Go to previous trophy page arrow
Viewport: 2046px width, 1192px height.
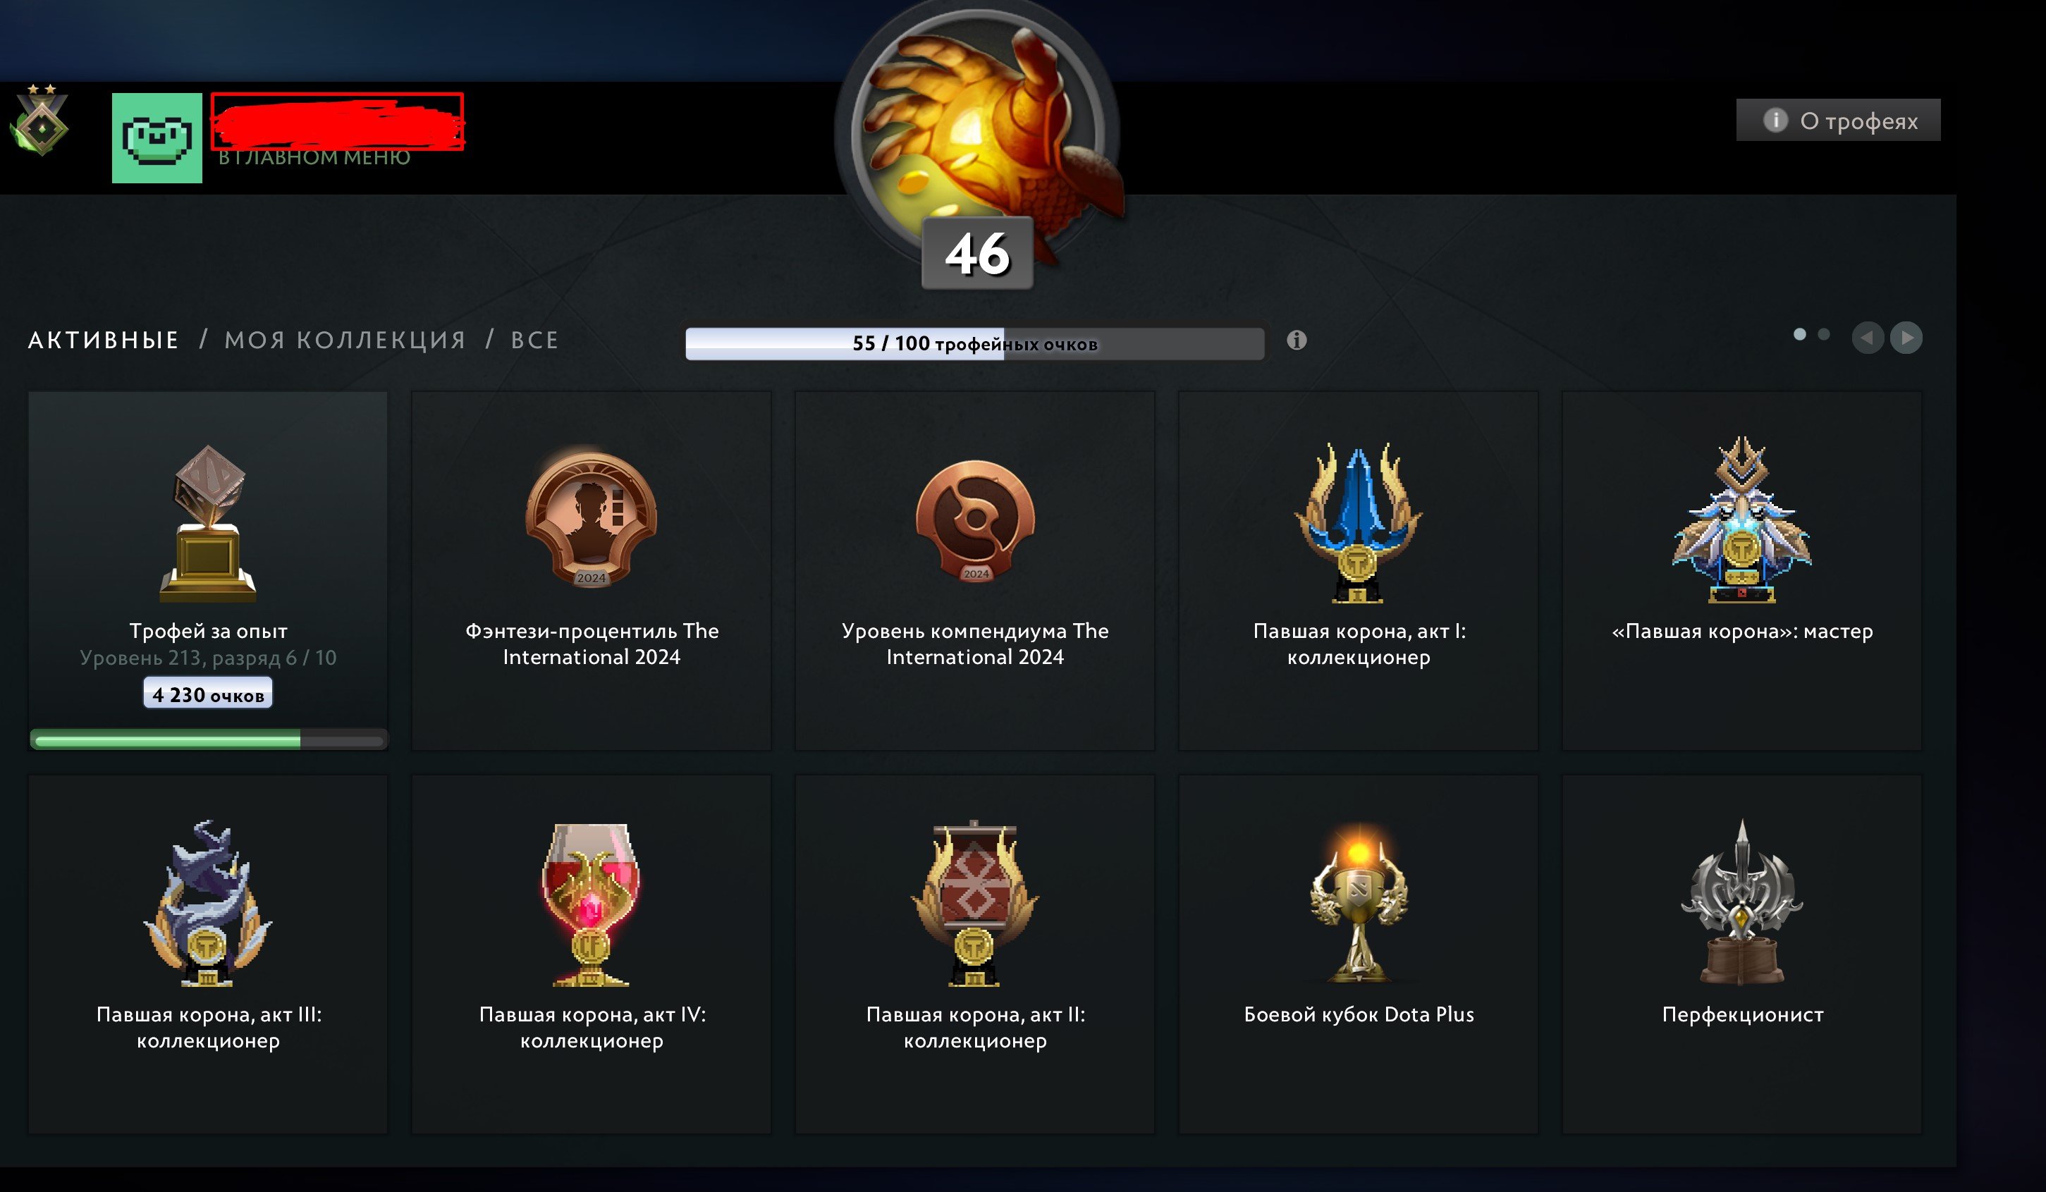click(1868, 337)
